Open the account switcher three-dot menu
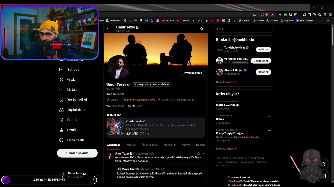This screenshot has height=187, width=334. coord(98,175)
